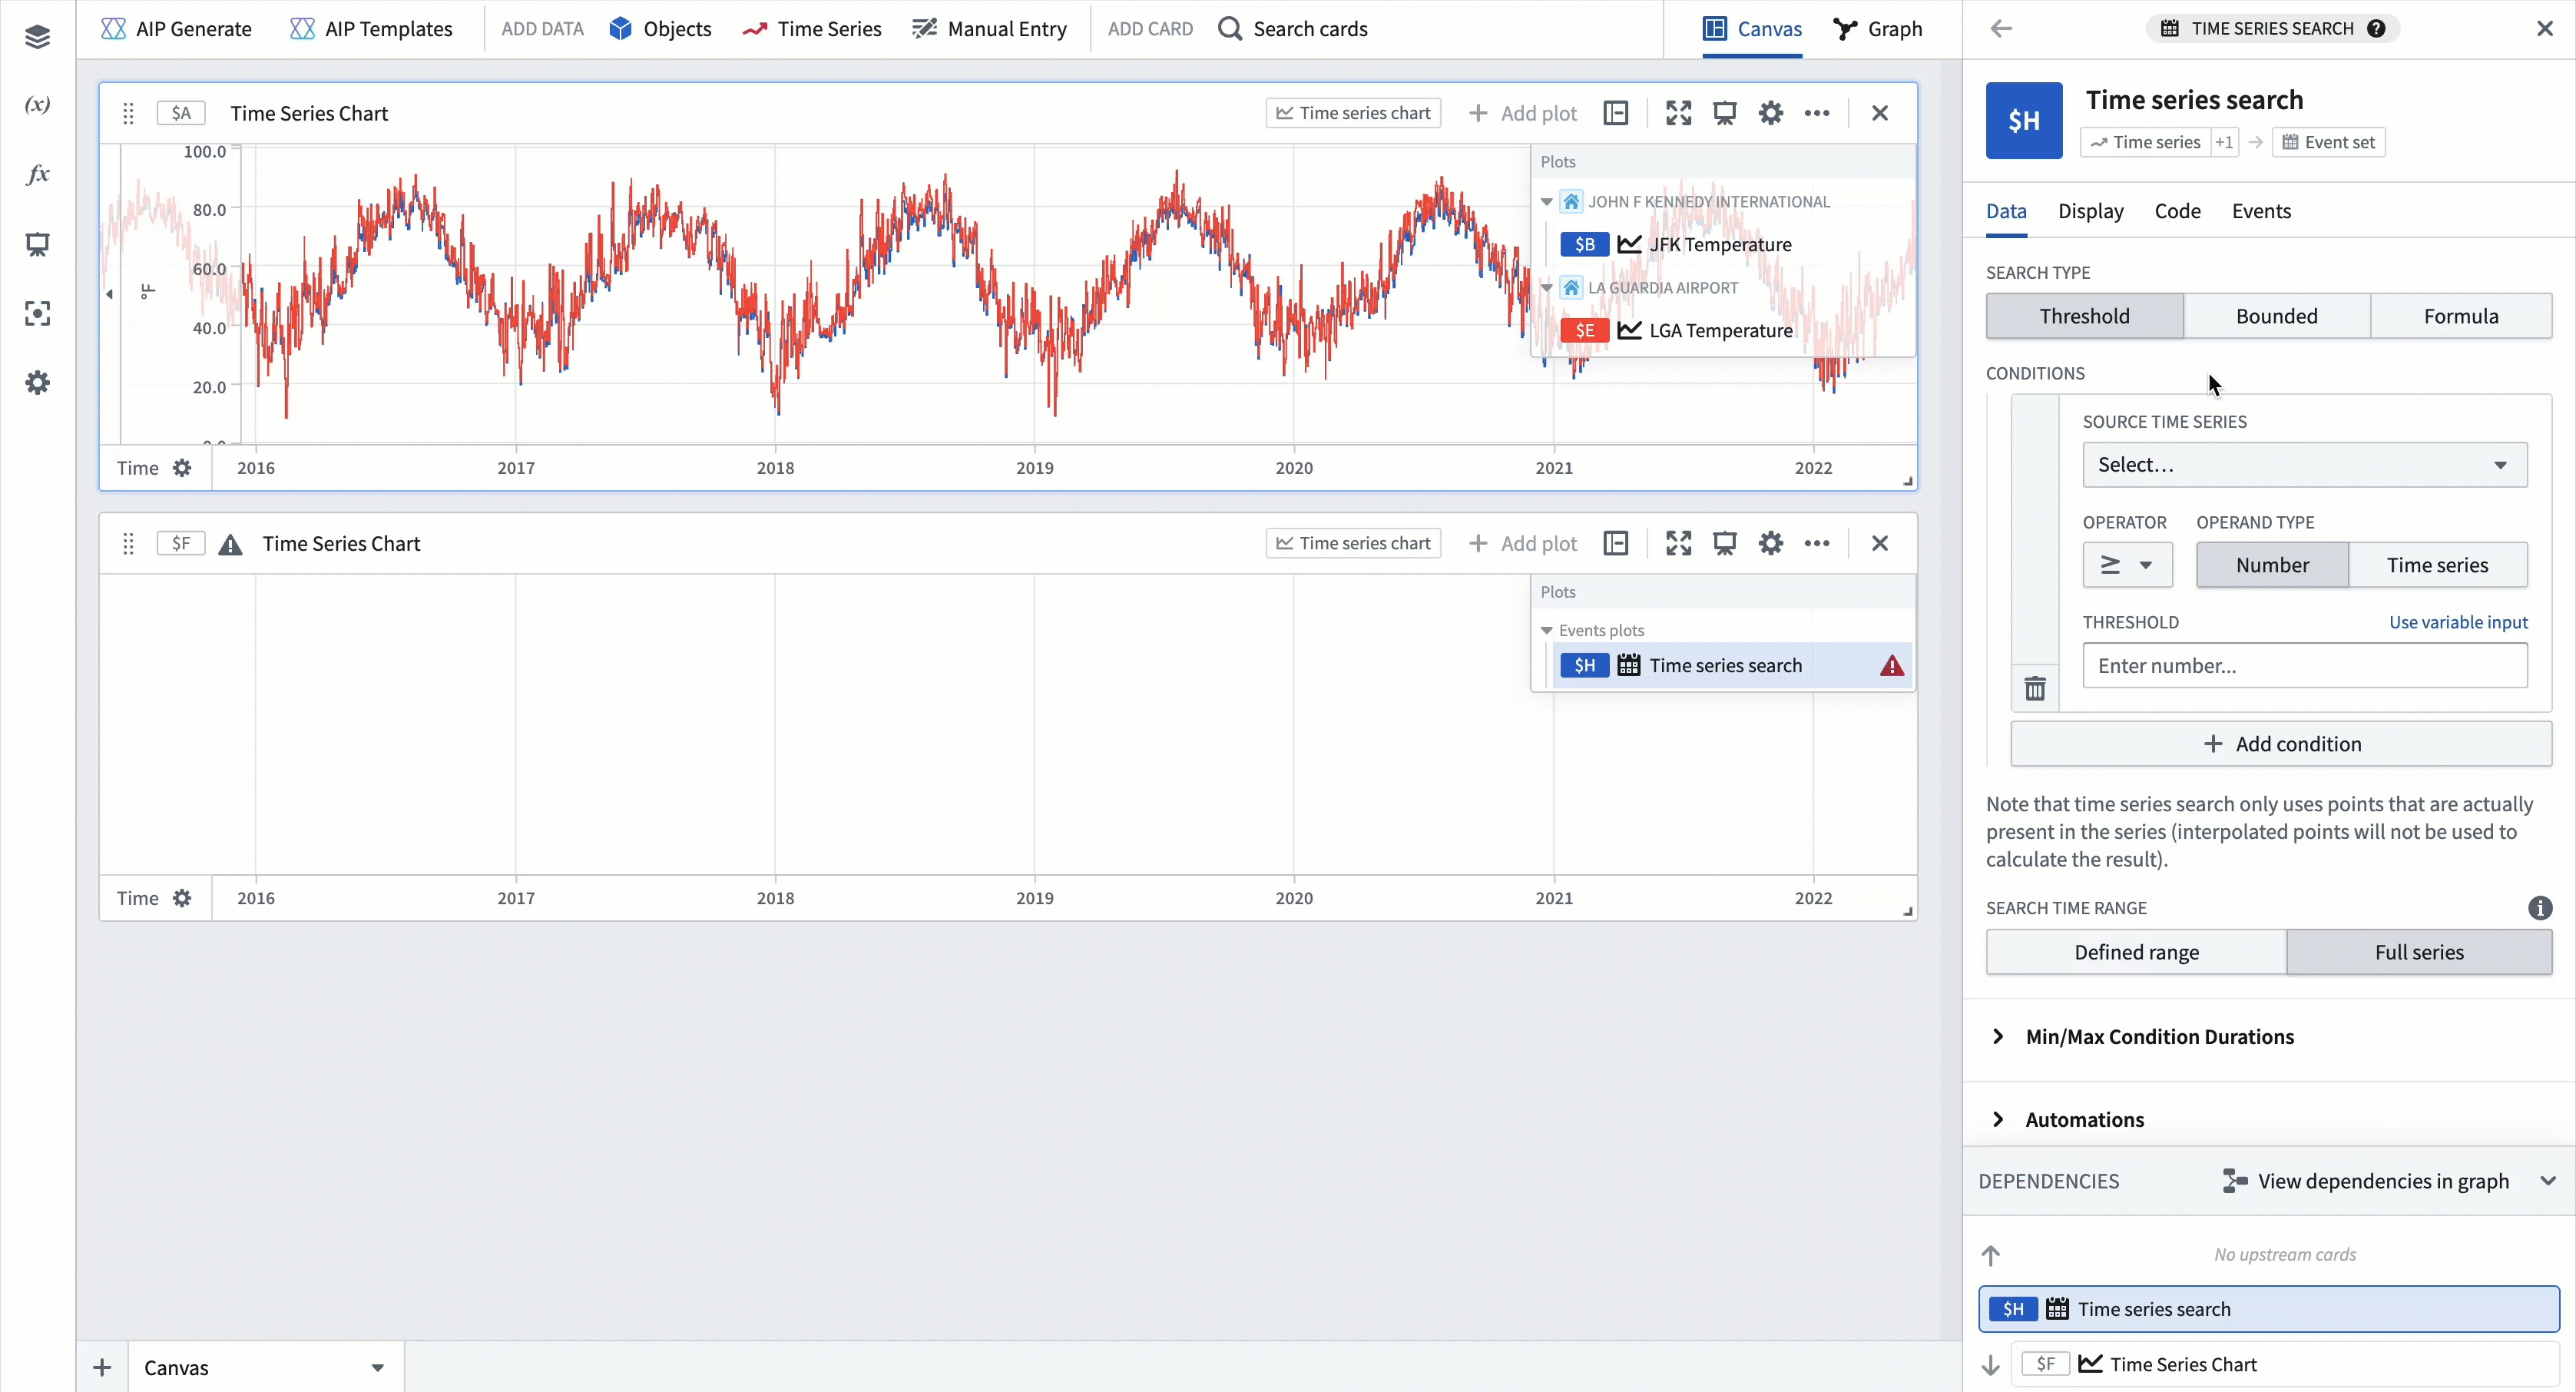This screenshot has height=1392, width=2576.
Task: Click the layers icon at top of sidebar
Action: tap(37, 37)
